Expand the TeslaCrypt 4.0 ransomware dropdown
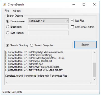Image resolution: width=101 pixels, height=95 pixels. pos(48,21)
